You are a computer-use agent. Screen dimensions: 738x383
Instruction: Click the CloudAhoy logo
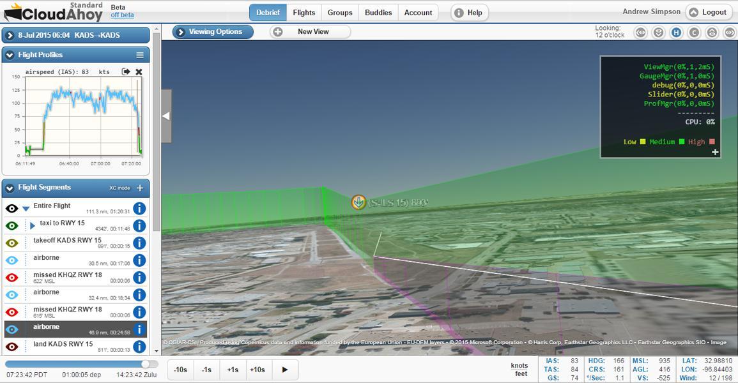pyautogui.click(x=53, y=13)
